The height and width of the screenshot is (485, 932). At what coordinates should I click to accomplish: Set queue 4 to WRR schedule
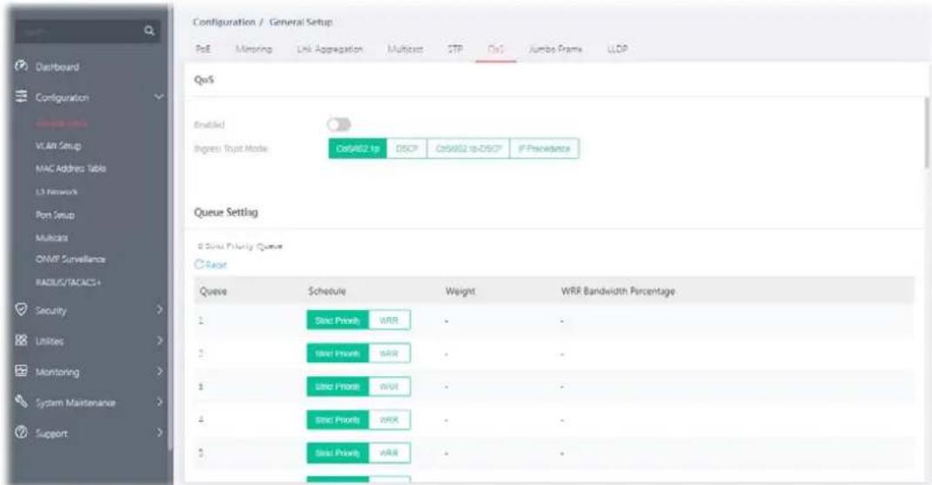[389, 421]
